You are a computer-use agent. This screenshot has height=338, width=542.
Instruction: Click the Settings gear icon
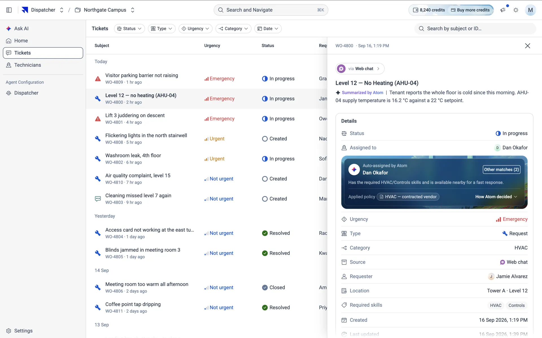9,331
